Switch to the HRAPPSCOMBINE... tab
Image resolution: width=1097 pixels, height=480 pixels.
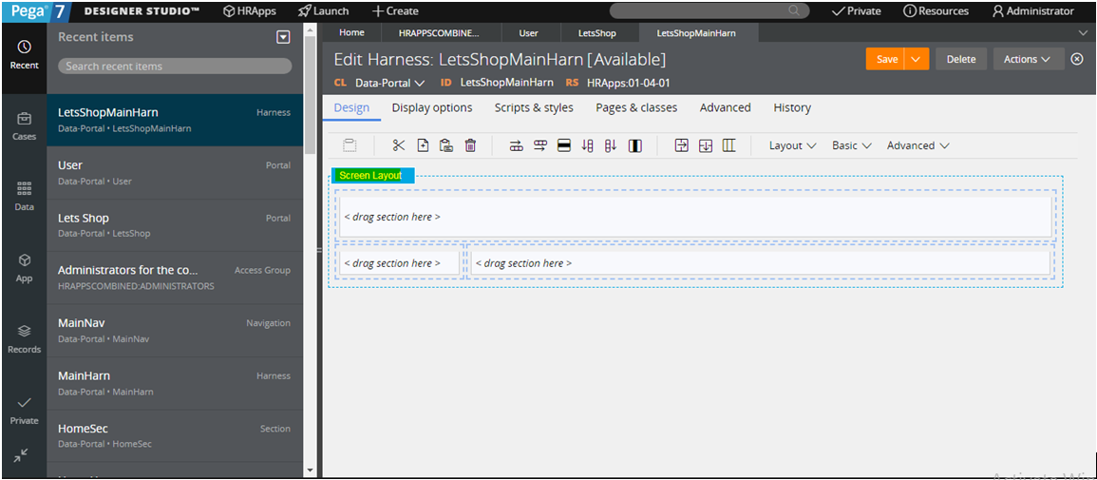point(440,32)
